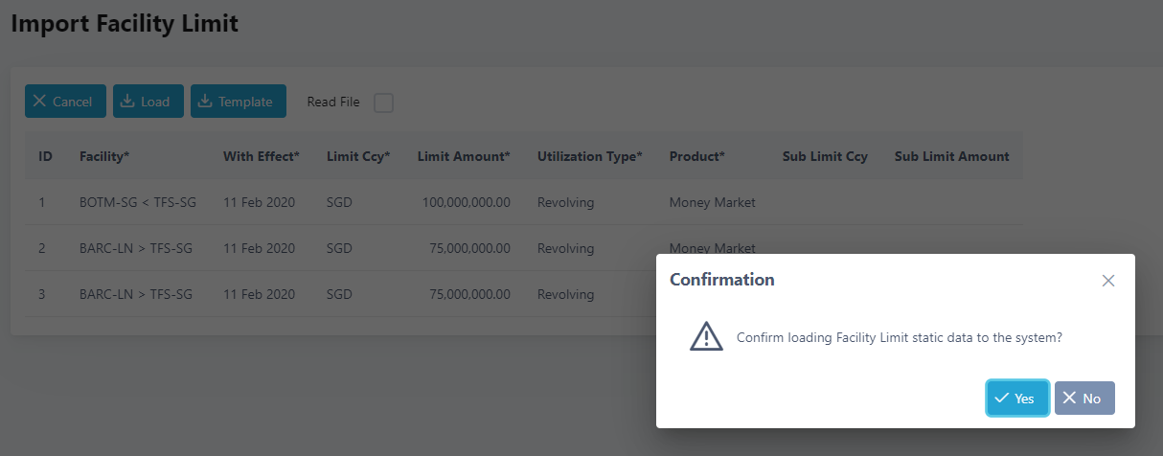
Task: Click the Sub Limit Amount column header
Action: click(x=951, y=156)
